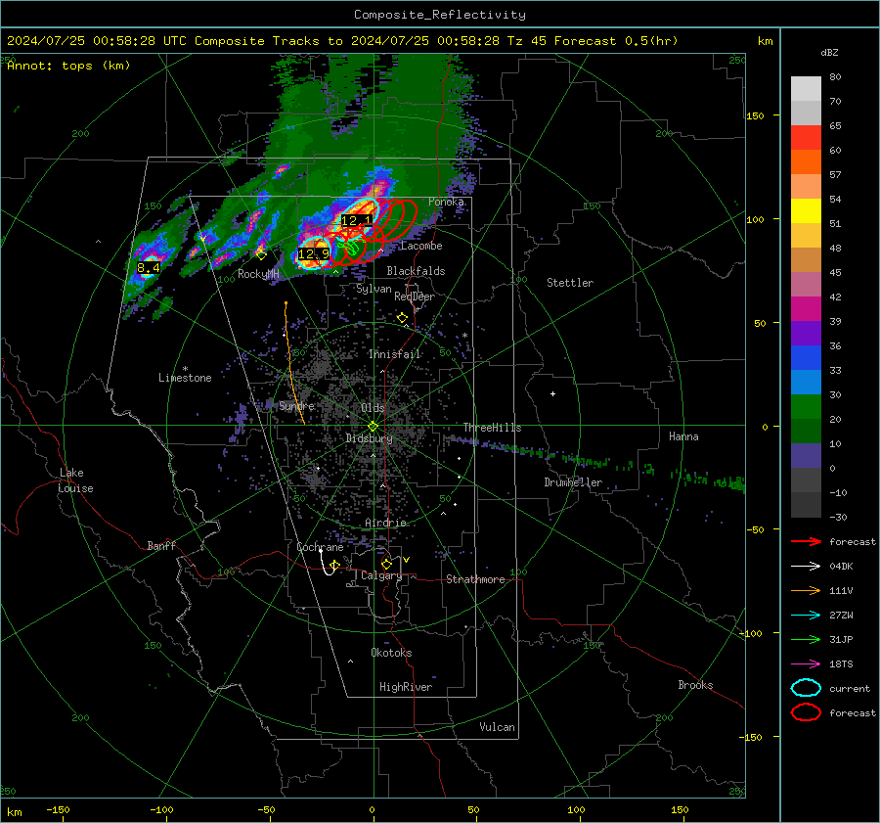Viewport: 880px width, 823px height.
Task: Select the storm cell labeled 8.4
Action: (x=149, y=268)
